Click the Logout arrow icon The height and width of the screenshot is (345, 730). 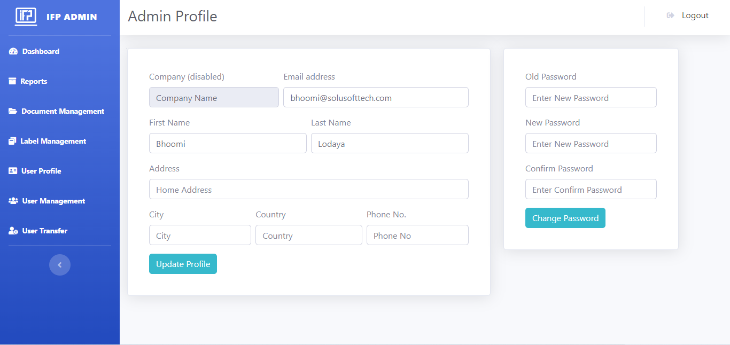[x=670, y=15]
